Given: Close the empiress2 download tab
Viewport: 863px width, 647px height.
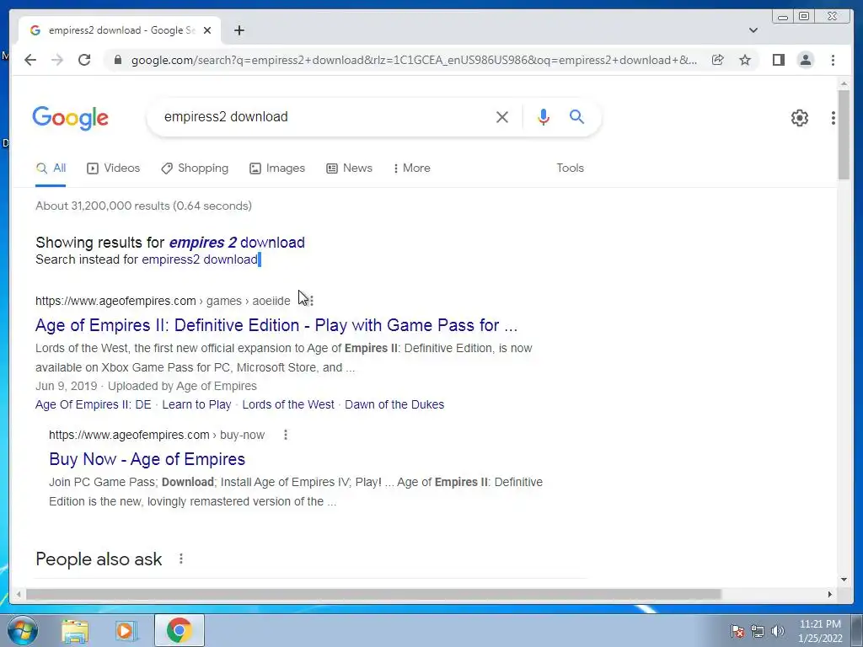Looking at the screenshot, I should 207,30.
